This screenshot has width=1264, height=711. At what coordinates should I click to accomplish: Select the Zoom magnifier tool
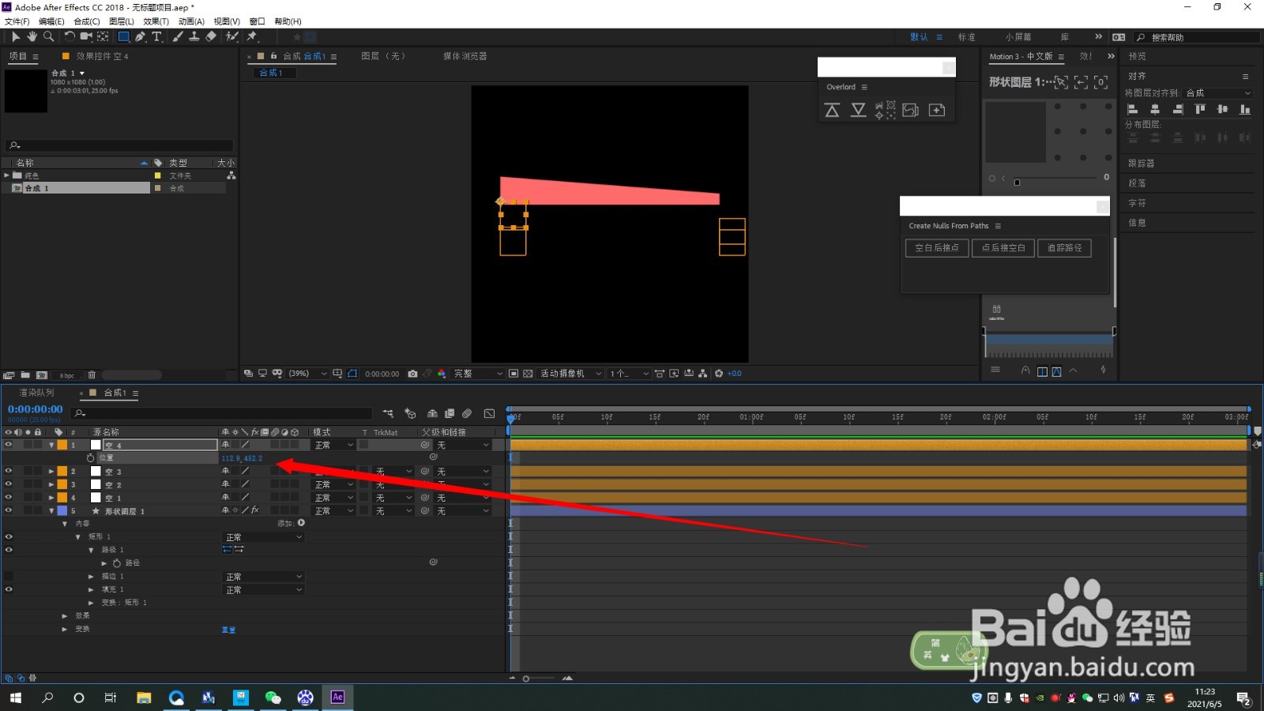coord(49,36)
